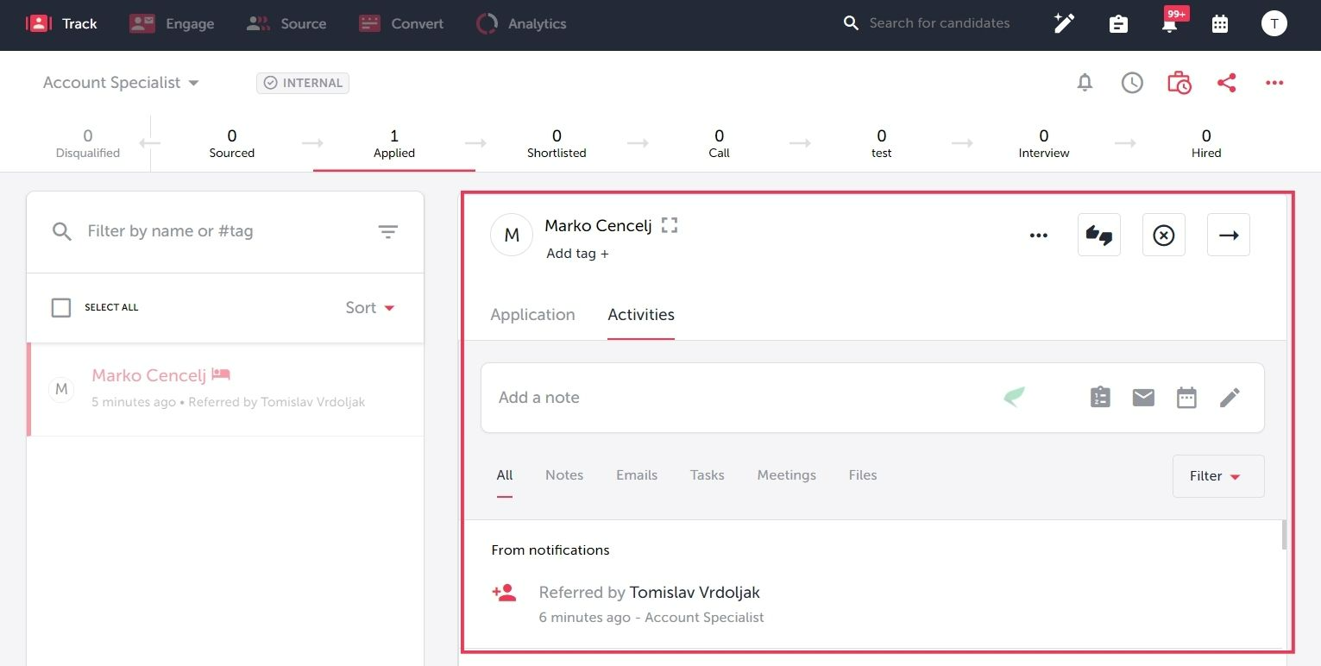
Task: Open the job history clock icon
Action: pyautogui.click(x=1131, y=82)
